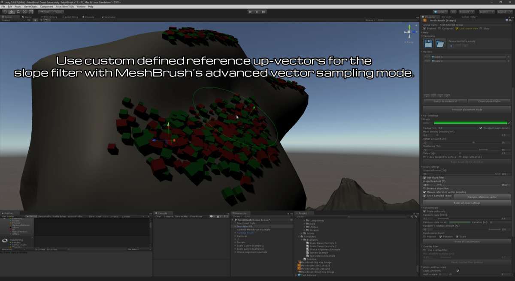The height and width of the screenshot is (281, 515).
Task: Click Clear unused fields button
Action: click(x=489, y=101)
